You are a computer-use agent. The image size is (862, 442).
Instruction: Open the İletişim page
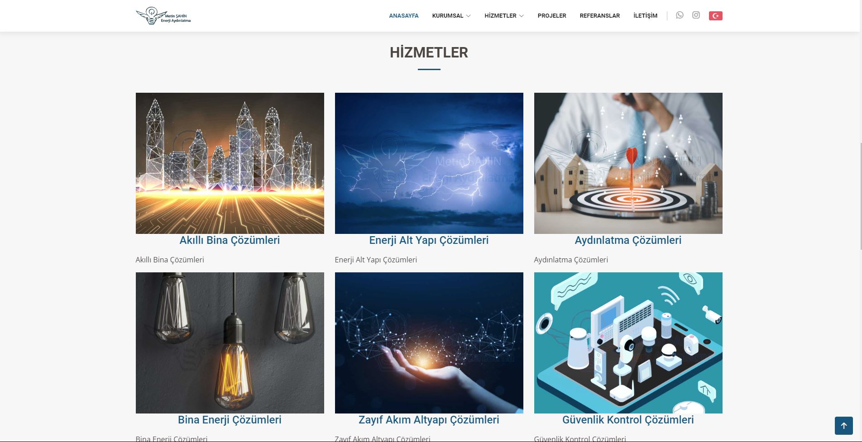point(645,16)
